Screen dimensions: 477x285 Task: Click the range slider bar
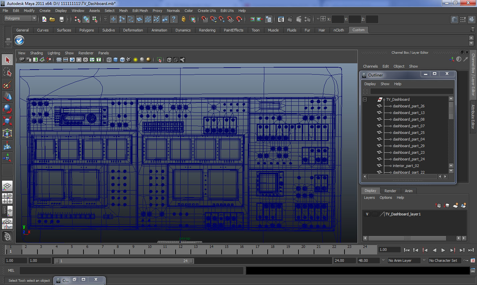124,261
